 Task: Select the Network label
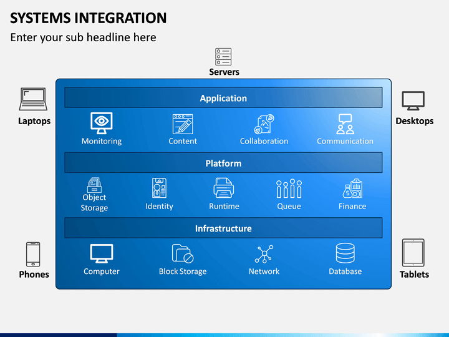(264, 271)
